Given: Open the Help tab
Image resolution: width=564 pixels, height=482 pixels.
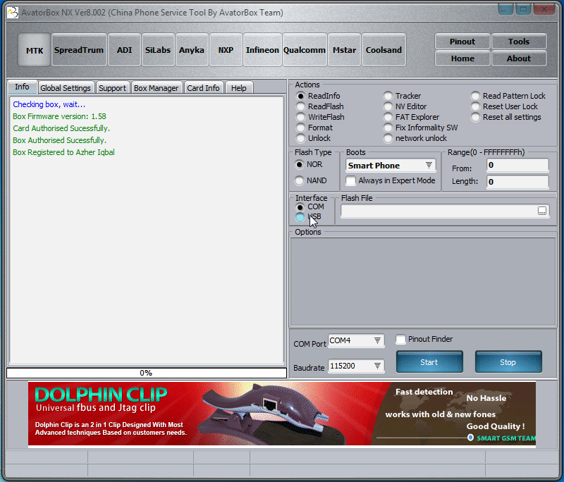Looking at the screenshot, I should pyautogui.click(x=239, y=88).
